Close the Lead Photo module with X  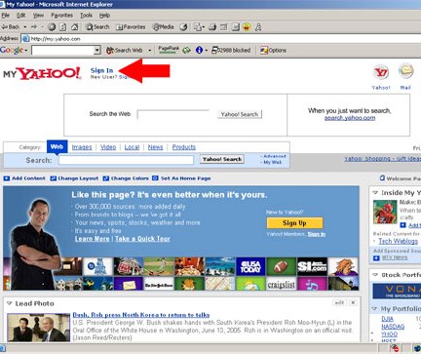(353, 302)
